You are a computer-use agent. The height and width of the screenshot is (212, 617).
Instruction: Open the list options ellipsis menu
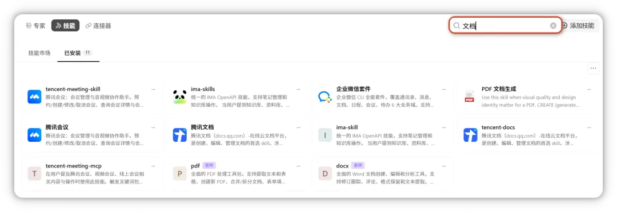click(x=593, y=68)
